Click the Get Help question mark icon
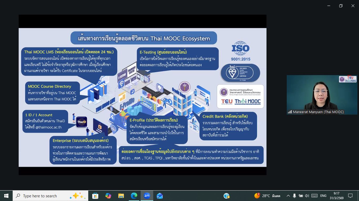359x201 pixels. pyautogui.click(x=226, y=196)
